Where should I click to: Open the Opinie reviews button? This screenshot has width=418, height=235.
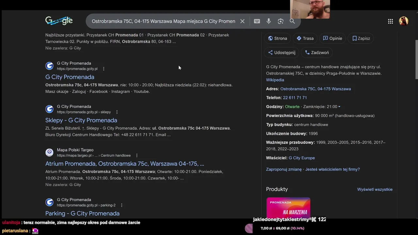[x=332, y=38]
